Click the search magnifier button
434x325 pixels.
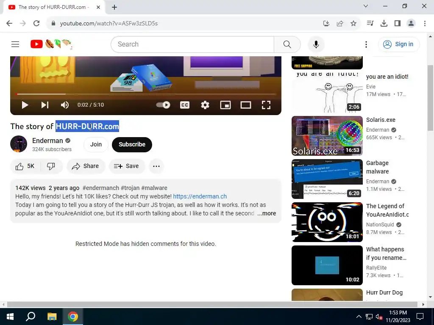(x=287, y=44)
